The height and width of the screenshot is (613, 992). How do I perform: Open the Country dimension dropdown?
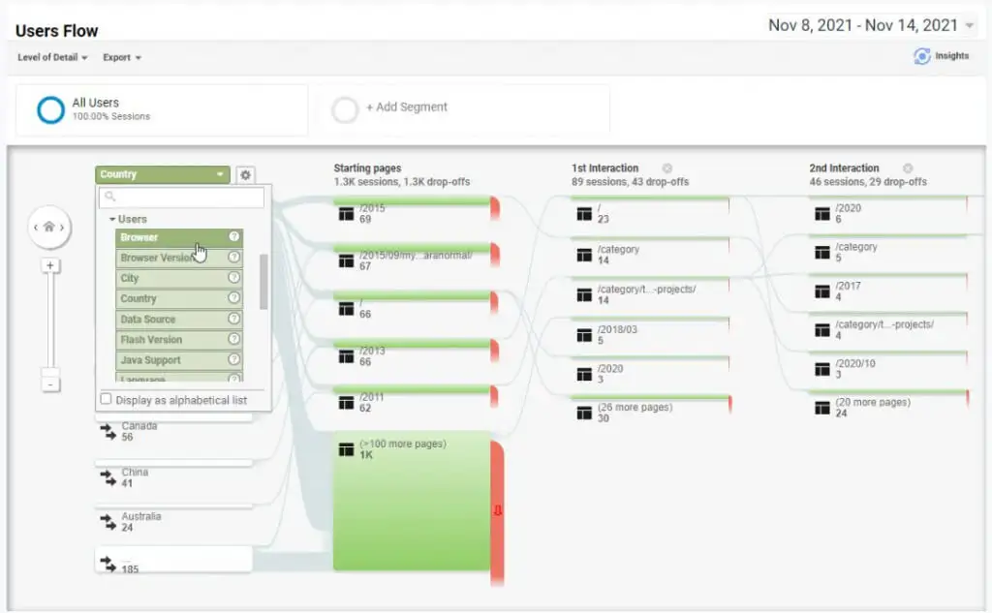(x=162, y=174)
